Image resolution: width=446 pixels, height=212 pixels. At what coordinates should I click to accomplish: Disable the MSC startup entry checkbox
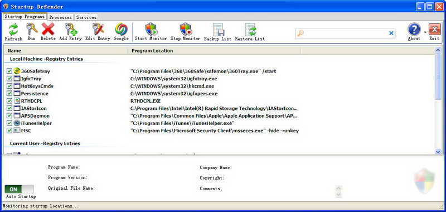click(9, 131)
